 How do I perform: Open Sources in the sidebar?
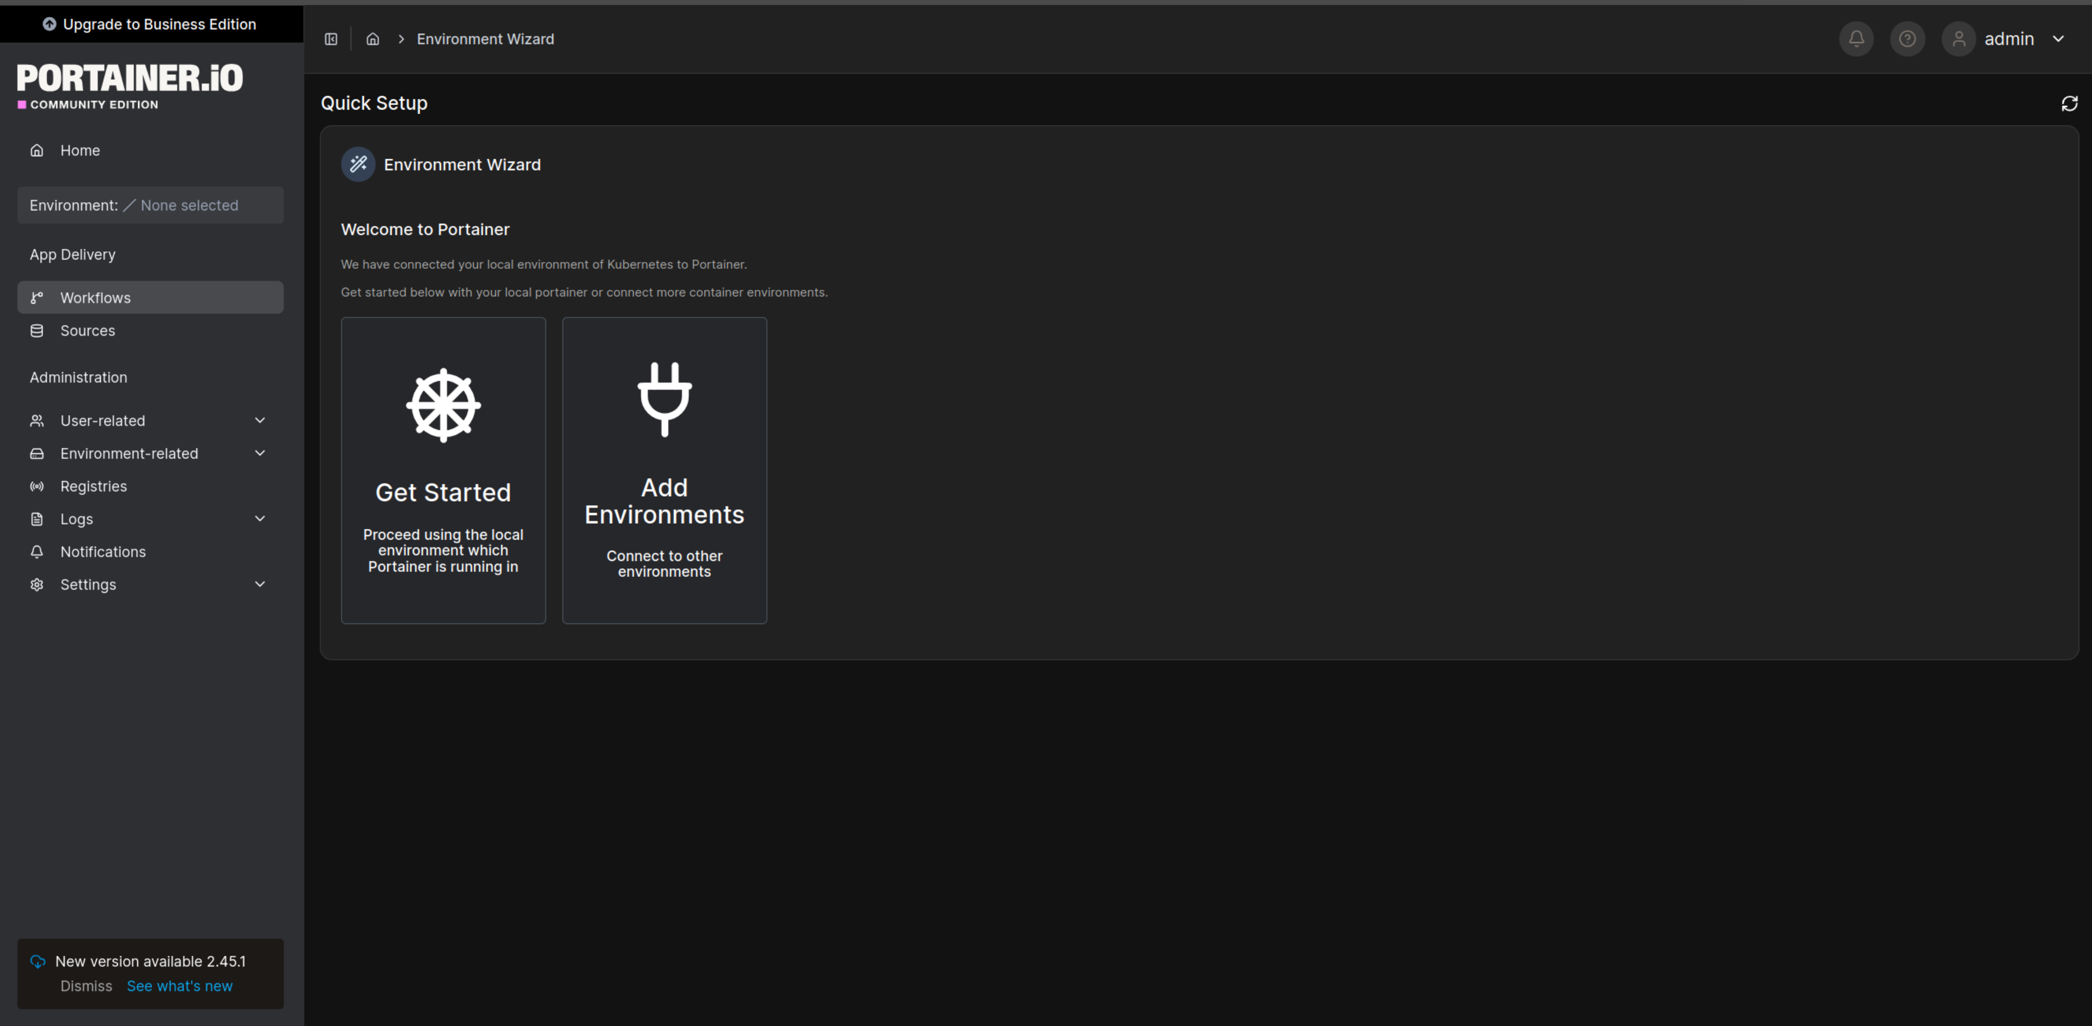coord(150,330)
